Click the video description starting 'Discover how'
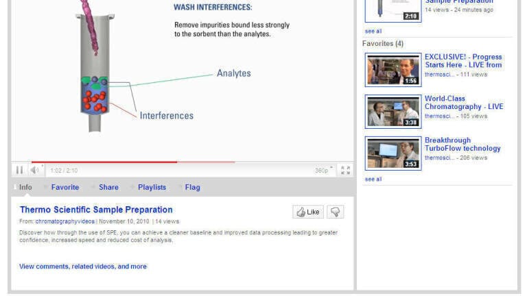527x296 pixels. (x=178, y=236)
